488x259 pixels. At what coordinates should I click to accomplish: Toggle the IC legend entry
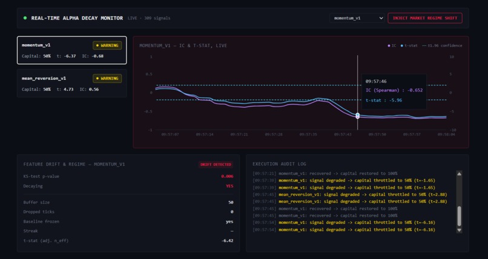point(392,46)
